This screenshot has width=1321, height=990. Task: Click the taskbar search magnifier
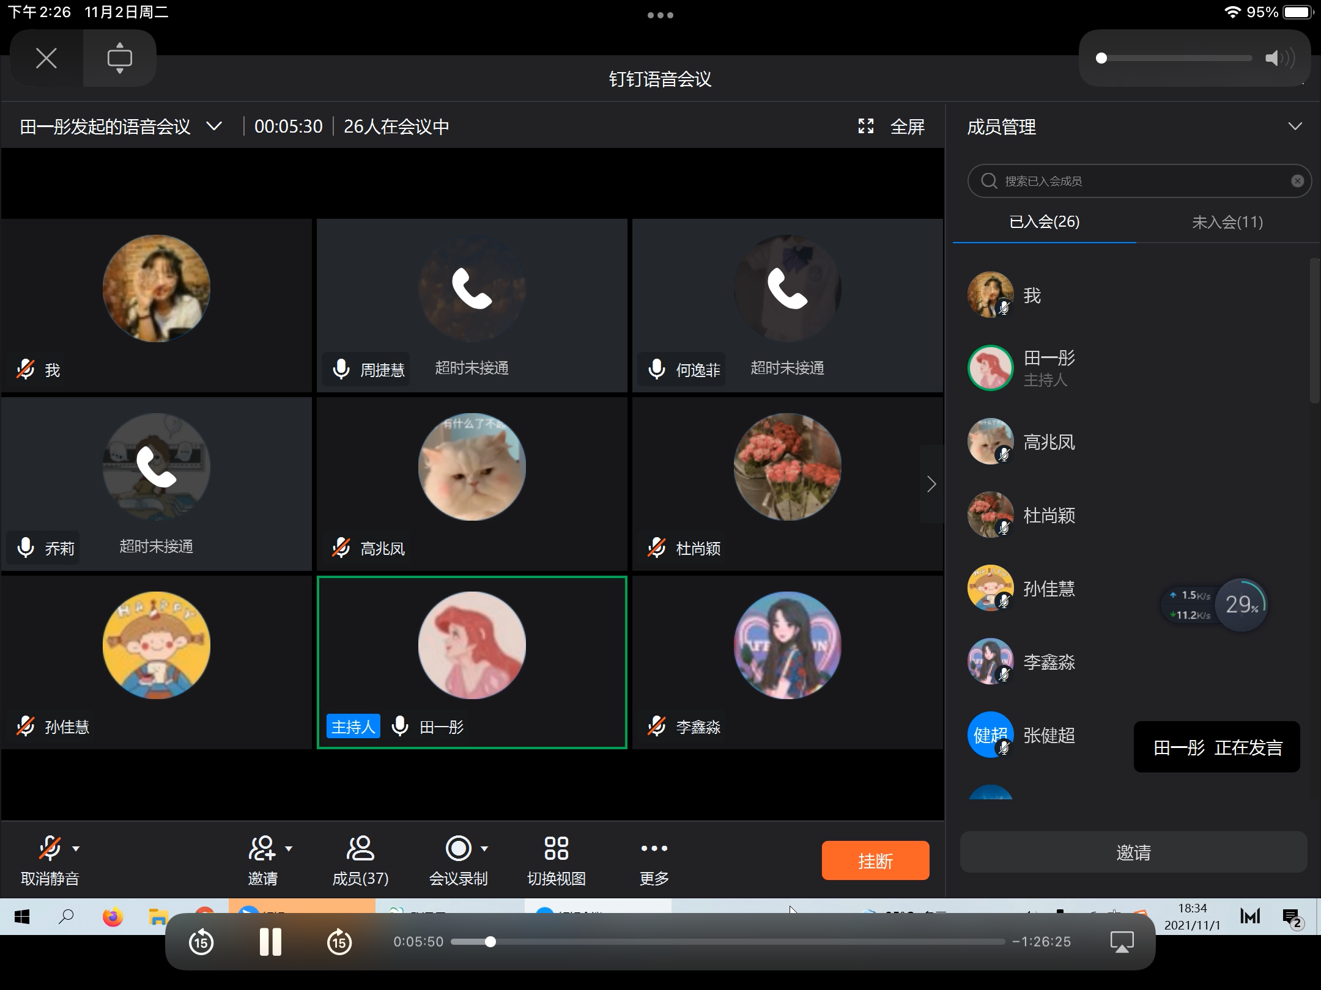click(66, 917)
